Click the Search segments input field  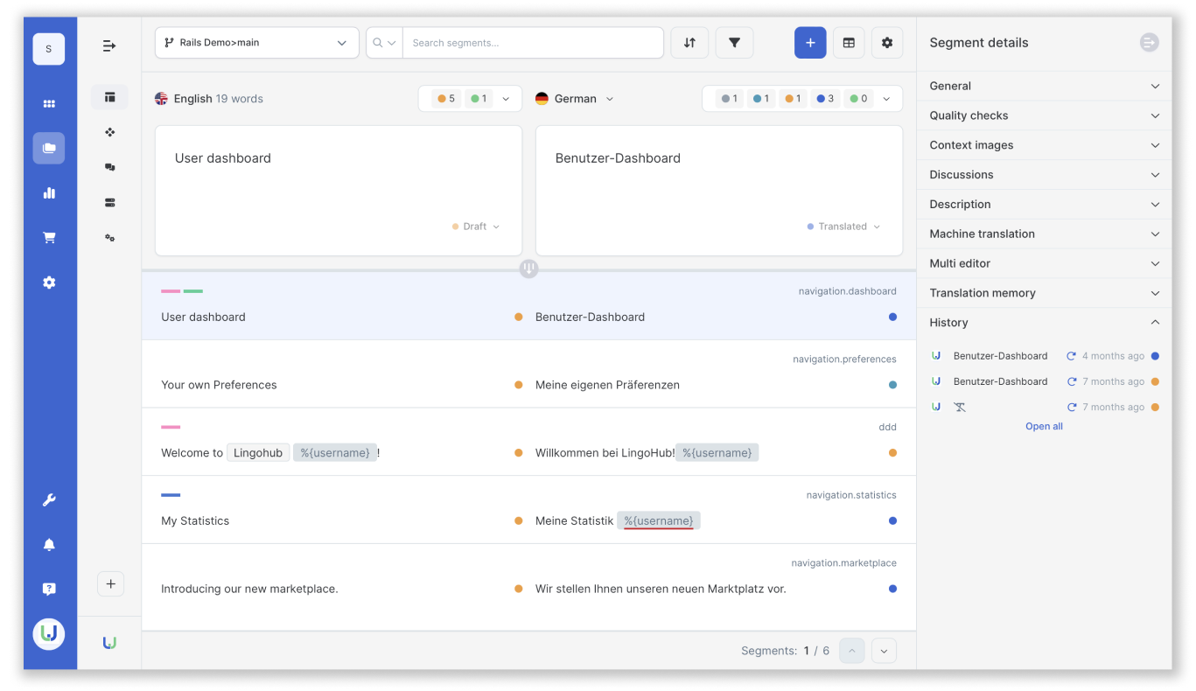(532, 43)
